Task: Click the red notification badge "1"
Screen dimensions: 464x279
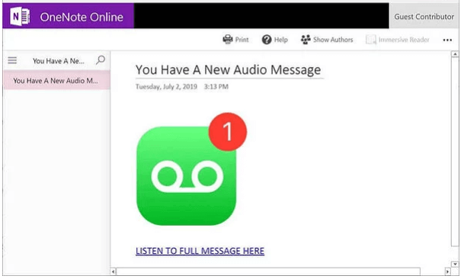Action: pyautogui.click(x=228, y=132)
